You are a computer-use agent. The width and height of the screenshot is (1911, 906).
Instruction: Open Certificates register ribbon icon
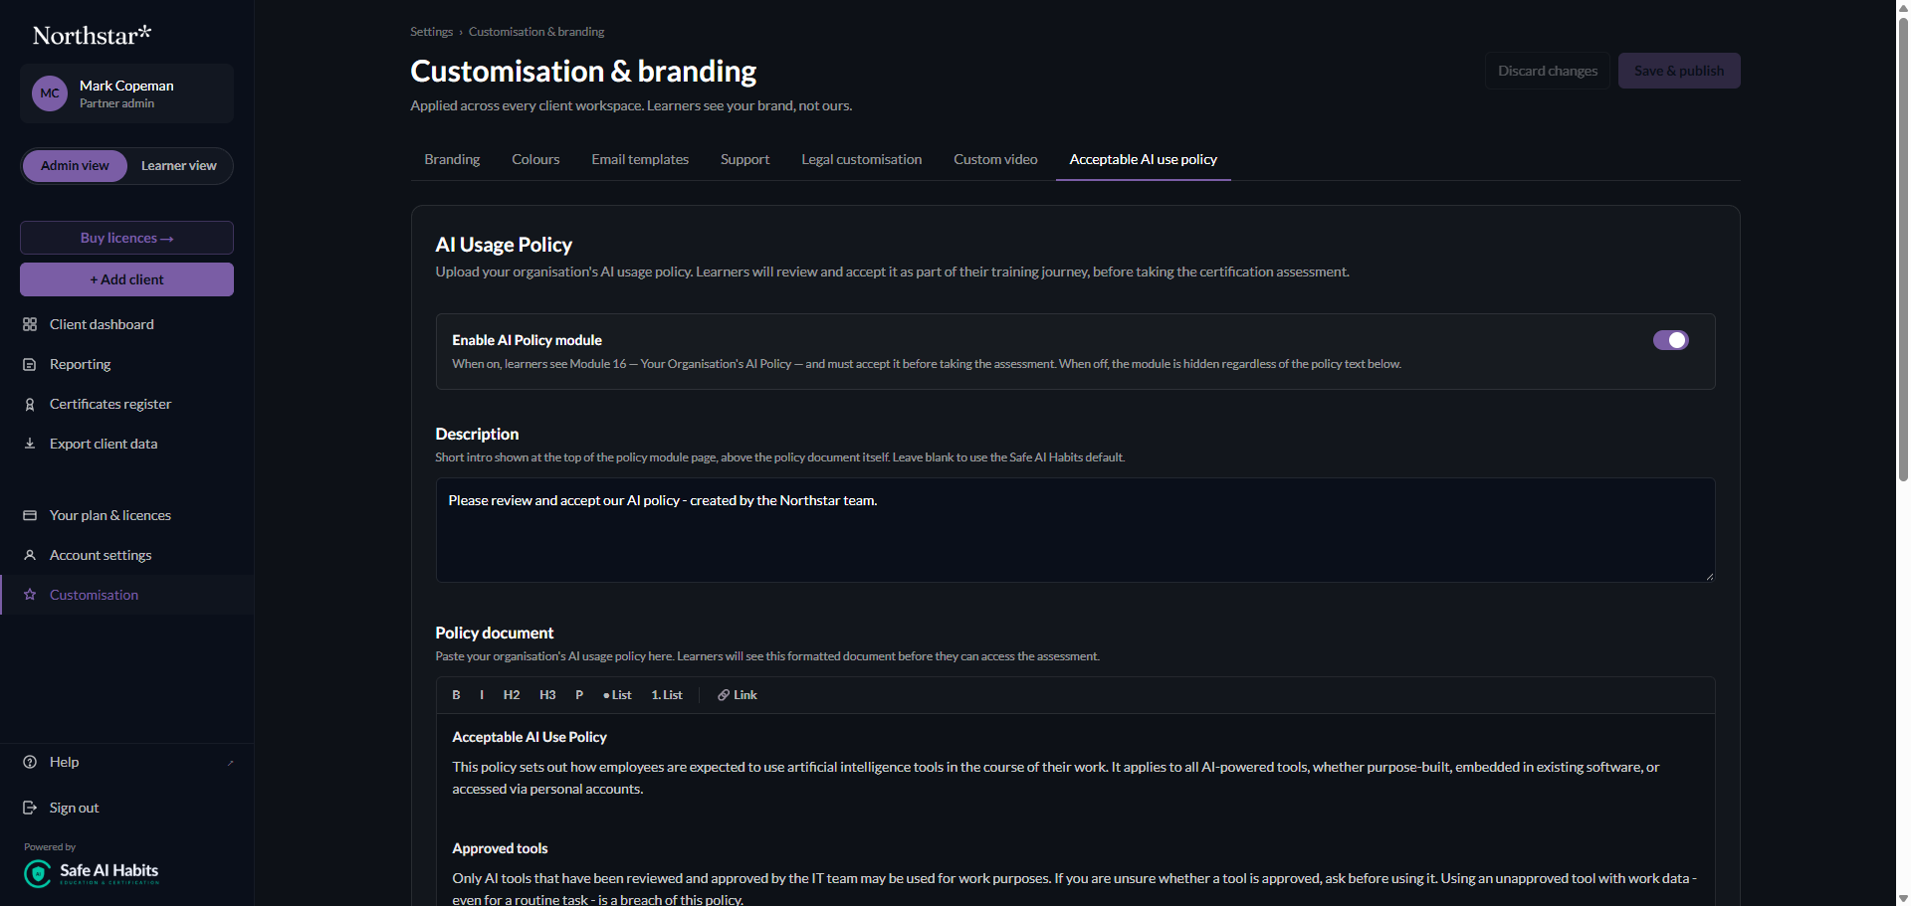[30, 404]
